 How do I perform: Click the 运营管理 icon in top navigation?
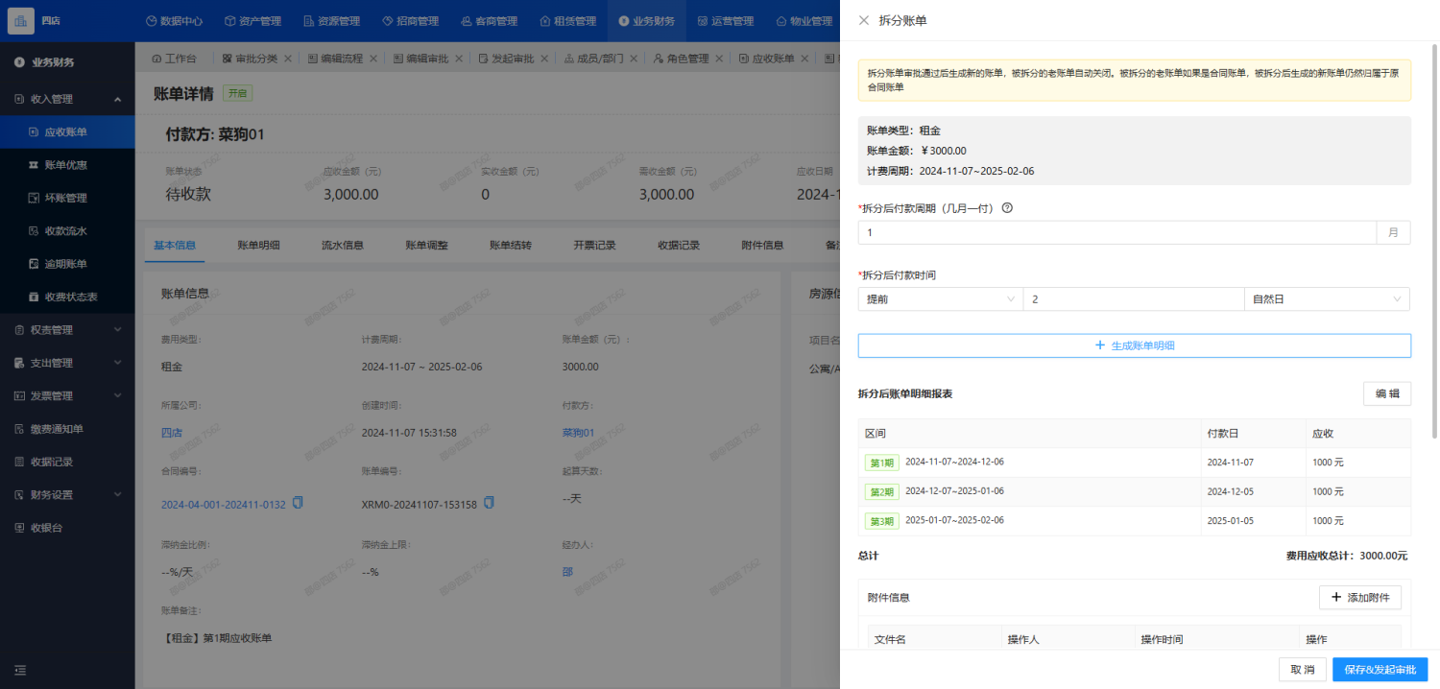[x=703, y=21]
